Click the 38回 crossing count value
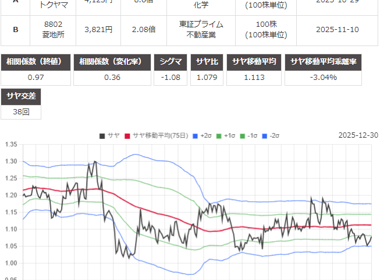The height and width of the screenshot is (280, 380). coord(22,111)
